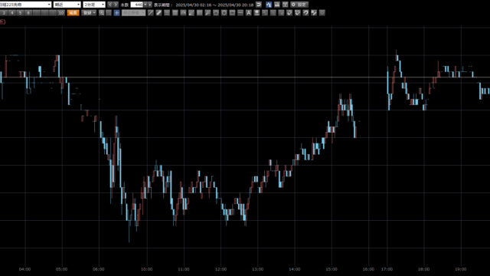Viewport: 490px width, 276px height.
Task: Click the print chart icon
Action: click(x=277, y=5)
